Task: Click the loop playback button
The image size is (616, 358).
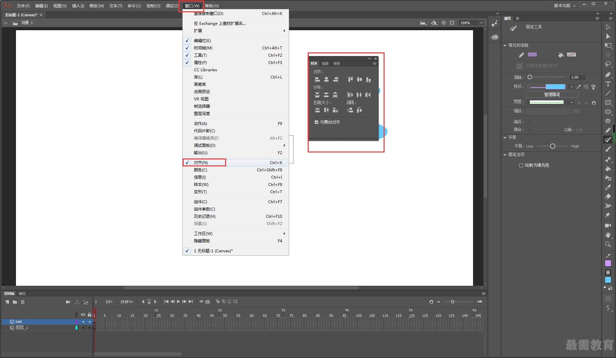Action: 208,302
